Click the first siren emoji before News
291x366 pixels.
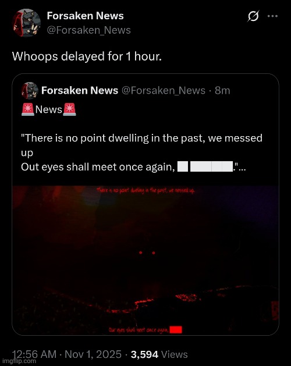click(28, 109)
